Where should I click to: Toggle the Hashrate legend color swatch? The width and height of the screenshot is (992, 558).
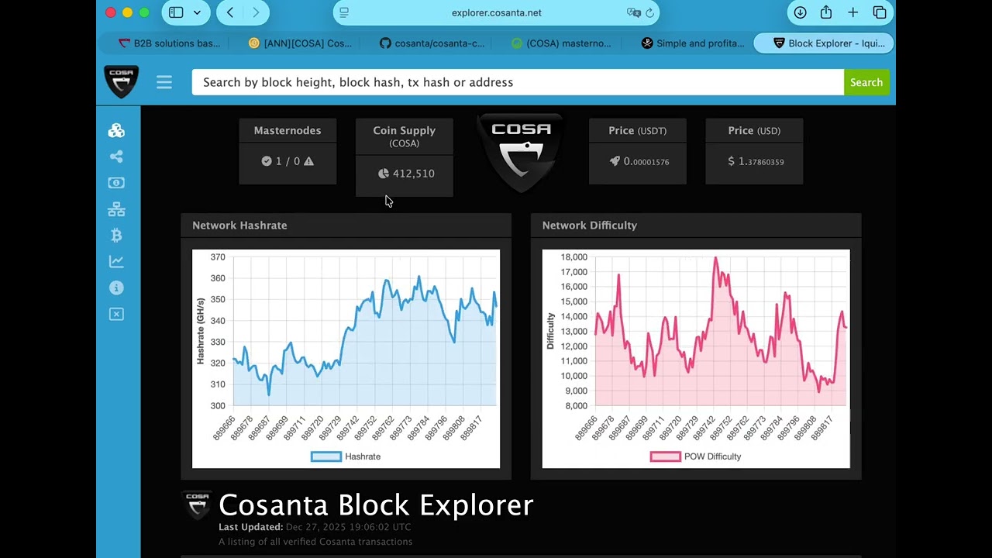click(325, 456)
